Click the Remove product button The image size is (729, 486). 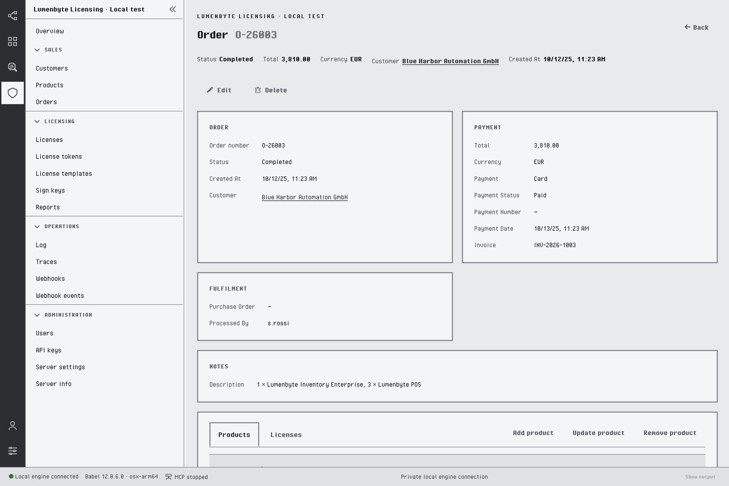[x=670, y=433]
